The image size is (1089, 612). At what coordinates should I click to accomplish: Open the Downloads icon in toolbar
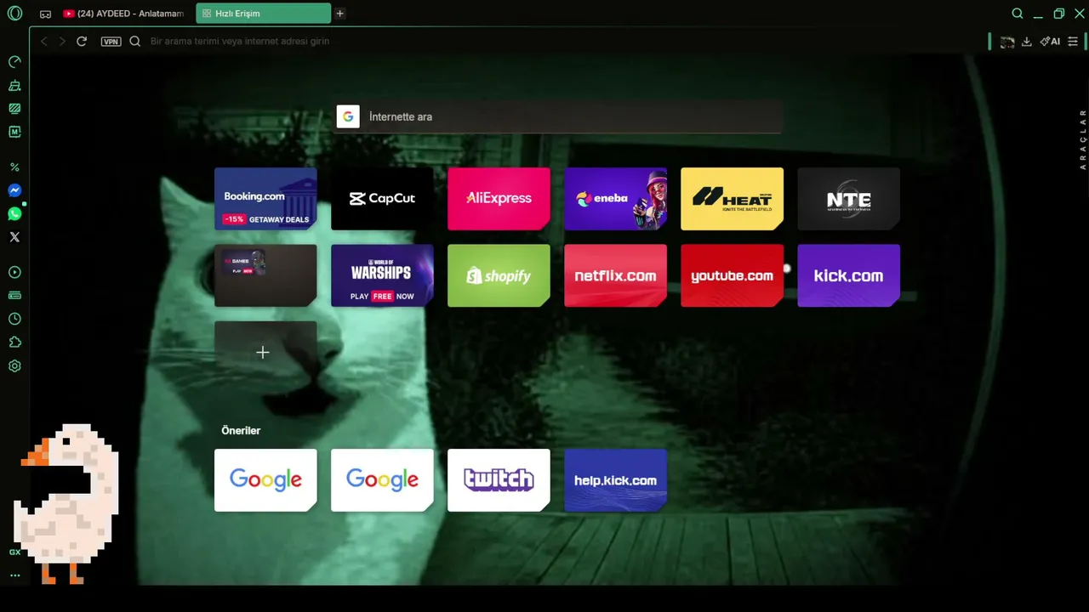tap(1027, 41)
